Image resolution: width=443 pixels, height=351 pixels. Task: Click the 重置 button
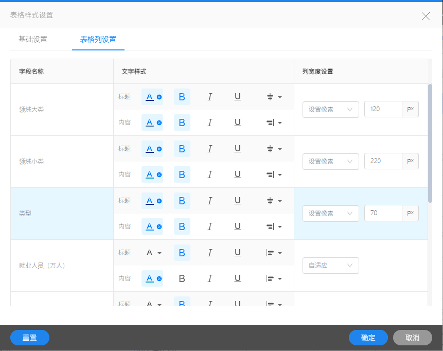[x=30, y=338]
